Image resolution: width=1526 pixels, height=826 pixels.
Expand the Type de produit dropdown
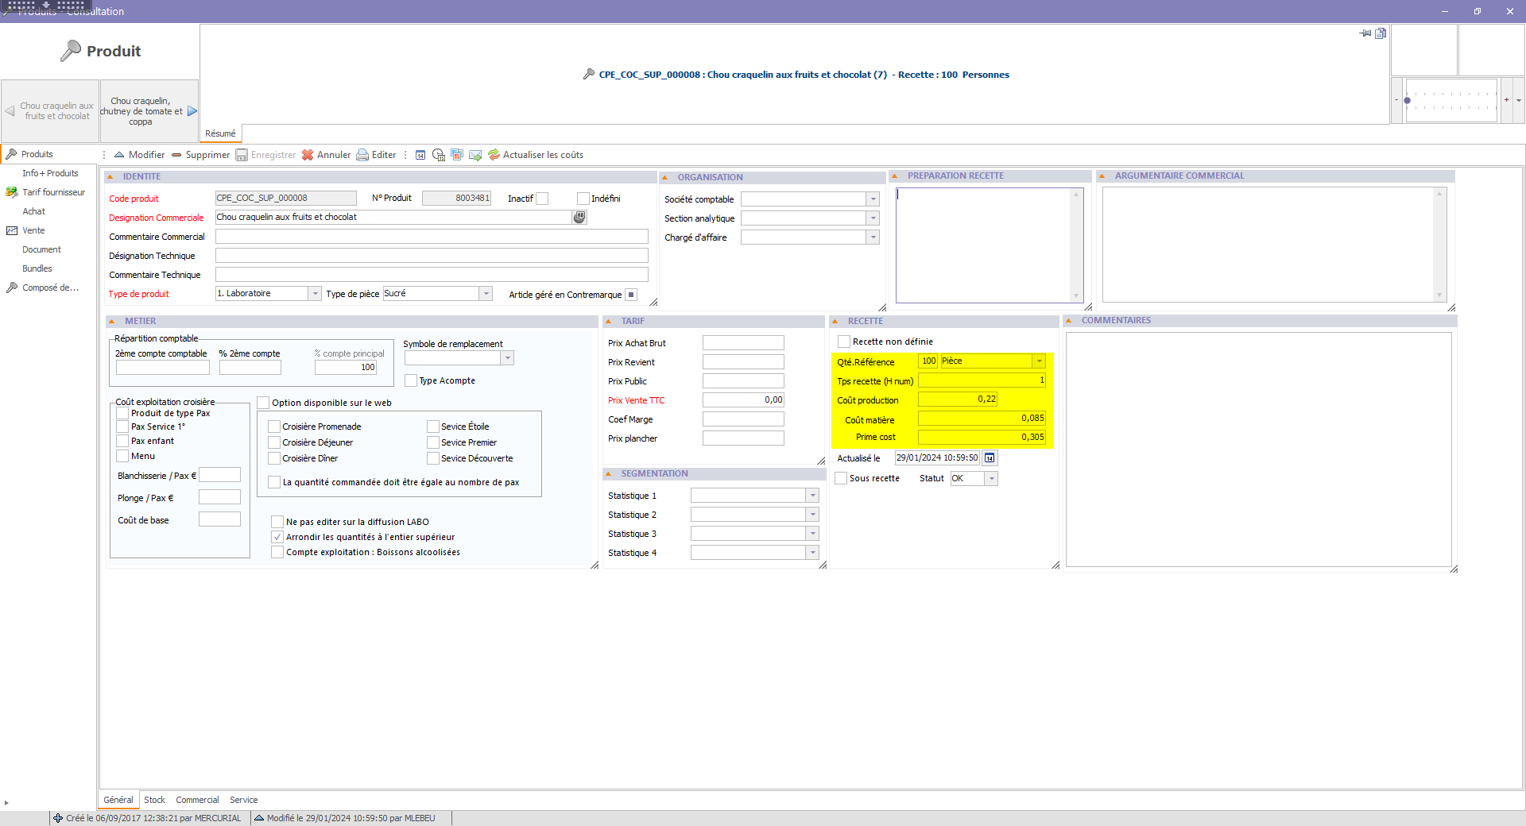[x=315, y=294]
